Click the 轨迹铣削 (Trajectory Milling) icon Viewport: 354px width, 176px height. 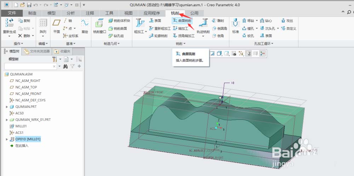(x=203, y=23)
